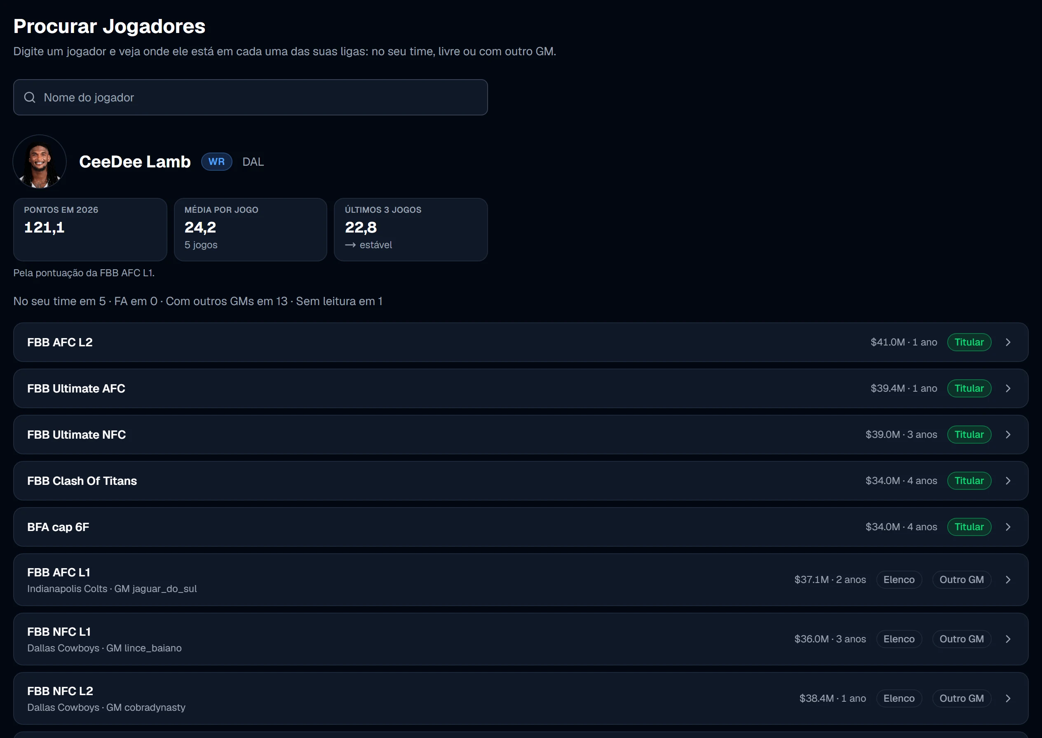The image size is (1042, 738).
Task: Expand the FBB Clash Of Titans chevron
Action: click(1007, 481)
